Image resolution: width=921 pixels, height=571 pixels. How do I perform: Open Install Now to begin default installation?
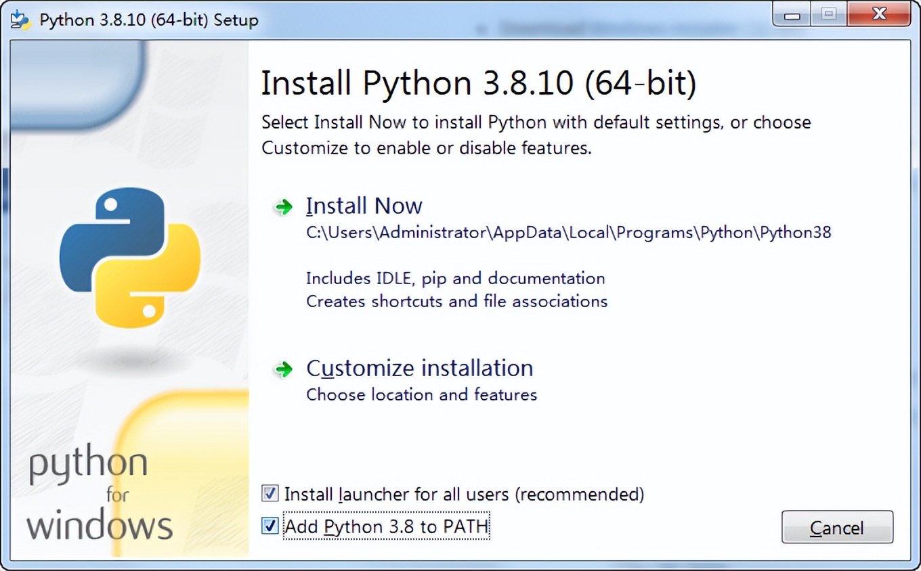point(364,206)
